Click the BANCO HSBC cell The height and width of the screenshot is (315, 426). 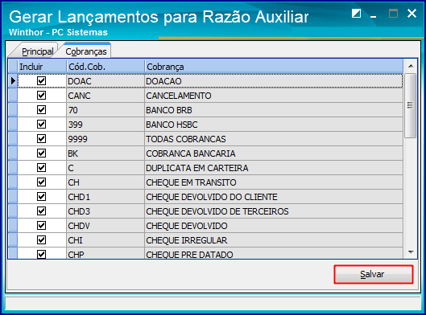tap(274, 125)
